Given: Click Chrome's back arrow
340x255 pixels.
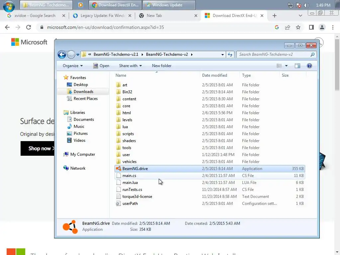Looking at the screenshot, I should [x=7, y=27].
